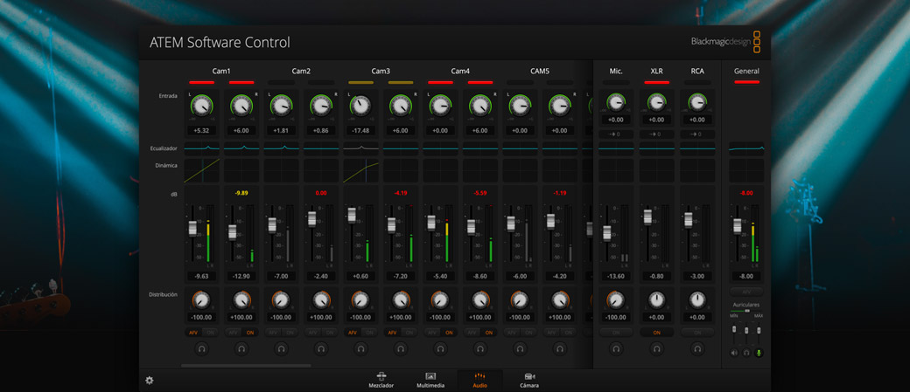Toggle AFV on Cam1 left channel
910x392 pixels.
click(193, 333)
